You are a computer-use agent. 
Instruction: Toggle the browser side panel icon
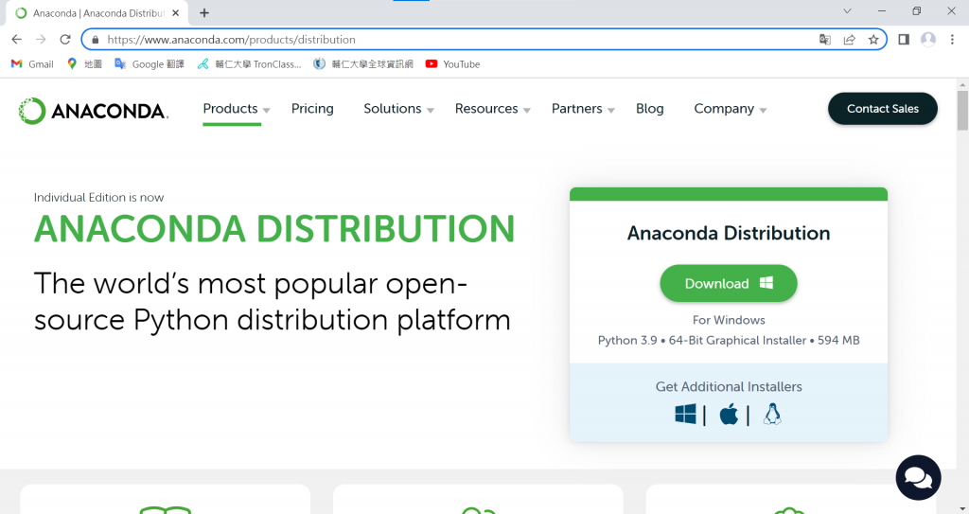coord(904,40)
